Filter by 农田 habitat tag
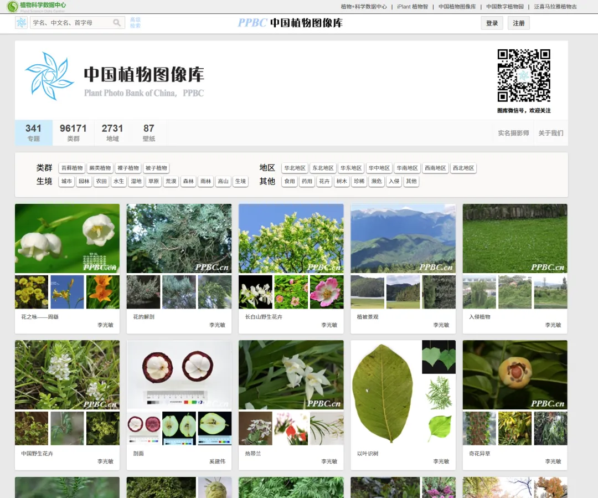 click(101, 181)
